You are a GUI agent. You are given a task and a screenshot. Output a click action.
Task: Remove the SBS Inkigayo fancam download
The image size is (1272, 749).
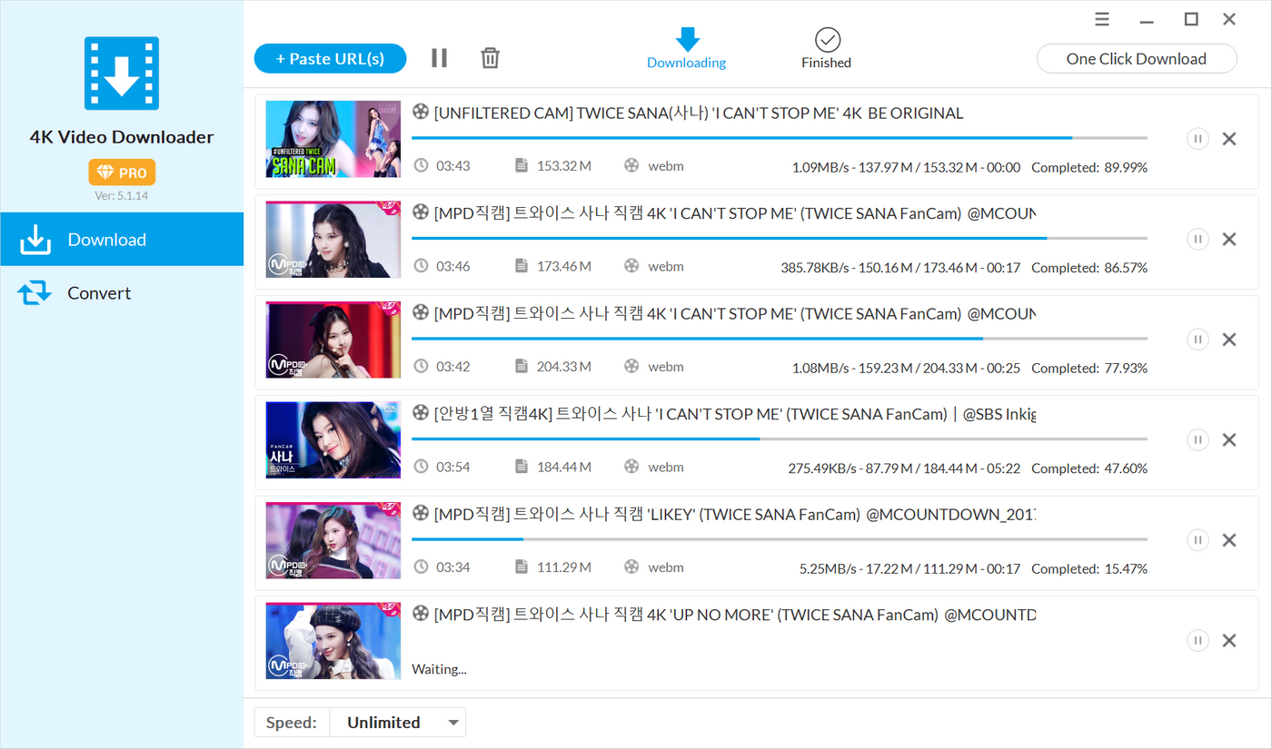click(x=1229, y=439)
